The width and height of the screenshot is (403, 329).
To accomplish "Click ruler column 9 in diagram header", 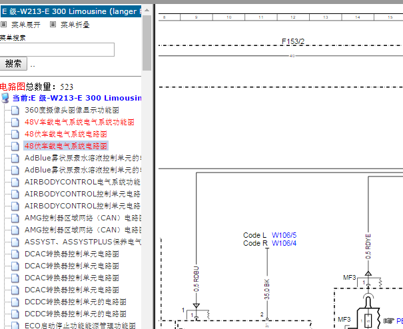I will pos(197,17).
